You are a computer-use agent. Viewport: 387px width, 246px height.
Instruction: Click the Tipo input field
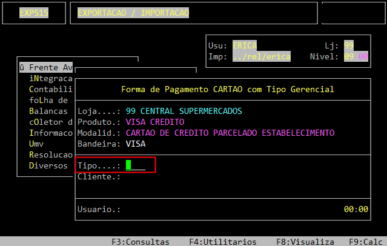(x=136, y=165)
